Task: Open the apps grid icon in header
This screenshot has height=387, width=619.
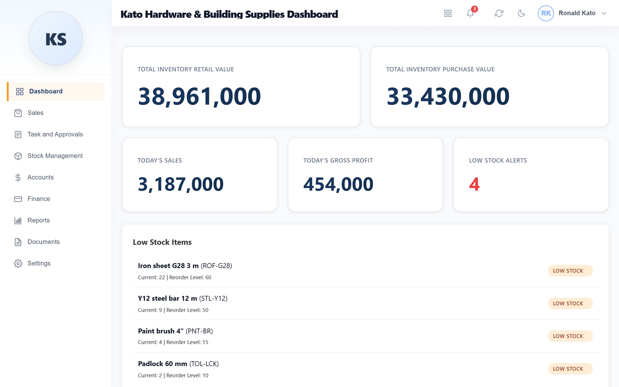Action: 448,13
